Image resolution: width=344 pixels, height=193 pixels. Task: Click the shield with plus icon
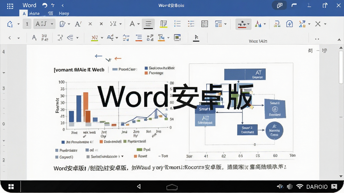click(x=290, y=24)
